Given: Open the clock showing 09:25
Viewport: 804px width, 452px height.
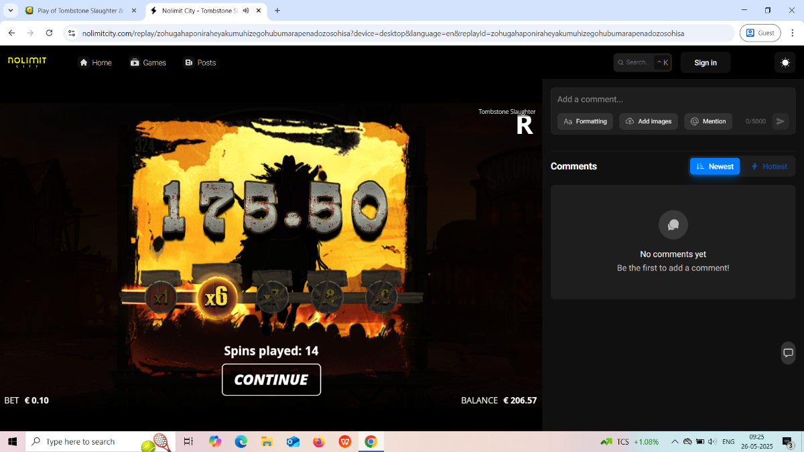Looking at the screenshot, I should [x=757, y=441].
